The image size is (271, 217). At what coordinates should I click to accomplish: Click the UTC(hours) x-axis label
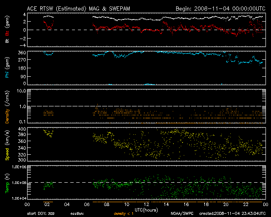[146, 209]
